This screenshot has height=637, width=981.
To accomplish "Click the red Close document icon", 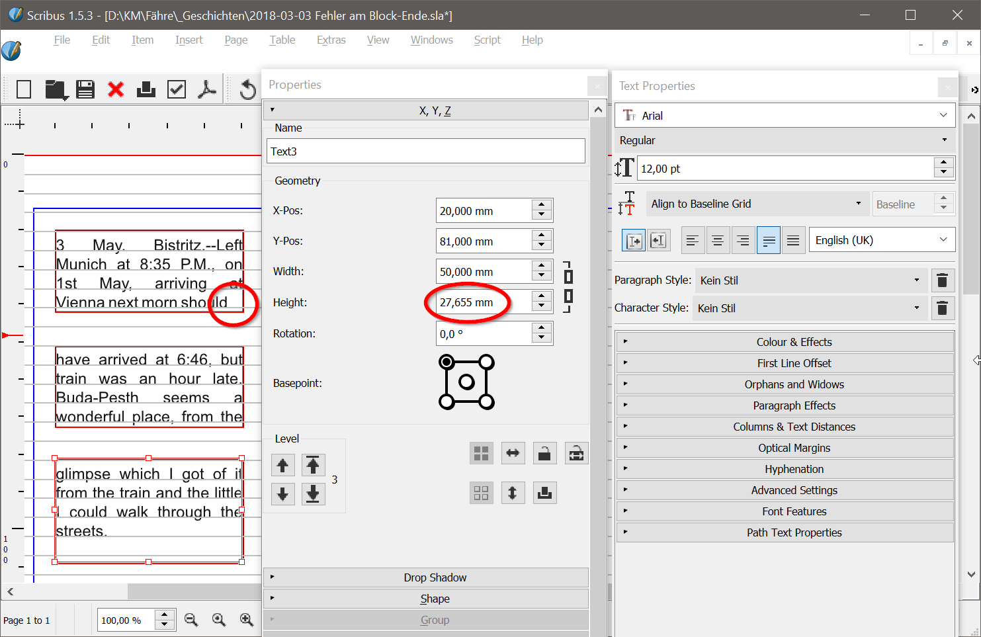I will point(116,89).
